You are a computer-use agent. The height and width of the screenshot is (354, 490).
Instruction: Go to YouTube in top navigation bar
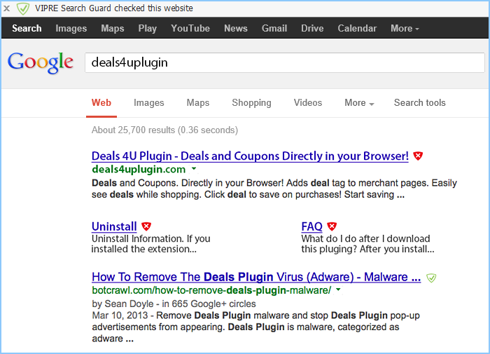pyautogui.click(x=190, y=29)
